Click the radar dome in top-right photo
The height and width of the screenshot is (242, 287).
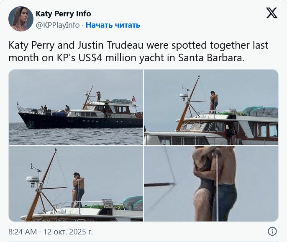point(184,97)
